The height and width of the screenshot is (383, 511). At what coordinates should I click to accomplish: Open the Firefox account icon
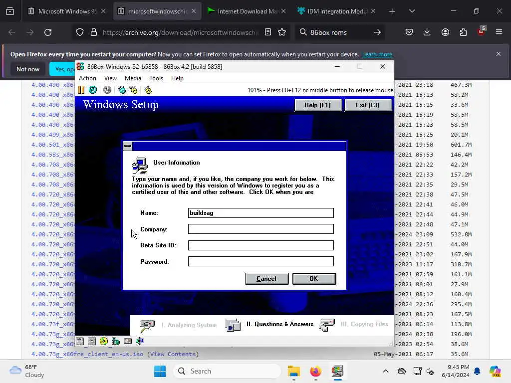coord(445,32)
